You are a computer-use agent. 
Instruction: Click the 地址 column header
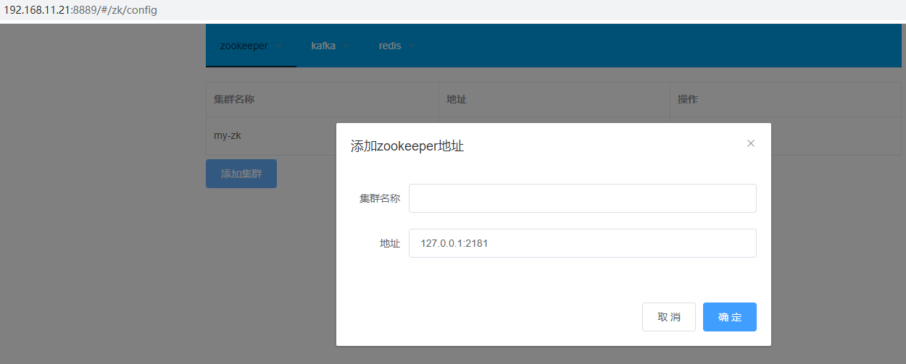click(x=554, y=100)
